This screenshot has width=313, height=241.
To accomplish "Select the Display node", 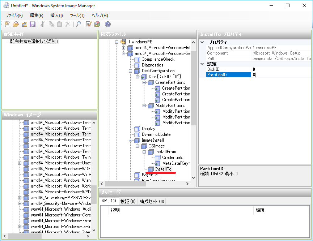I will tap(148, 129).
